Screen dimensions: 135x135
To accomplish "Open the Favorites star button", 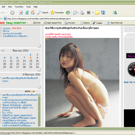I will tap(57, 12).
